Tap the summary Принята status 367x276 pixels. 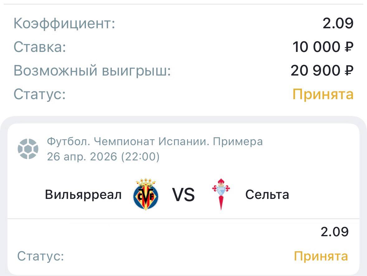coord(323,94)
